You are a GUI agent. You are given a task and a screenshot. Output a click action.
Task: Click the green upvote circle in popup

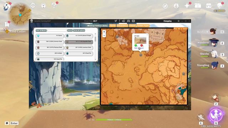point(135,46)
